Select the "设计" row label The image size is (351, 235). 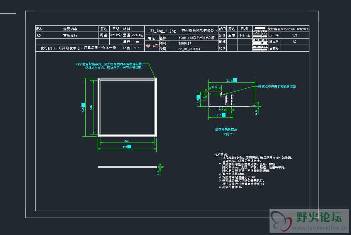click(222, 35)
